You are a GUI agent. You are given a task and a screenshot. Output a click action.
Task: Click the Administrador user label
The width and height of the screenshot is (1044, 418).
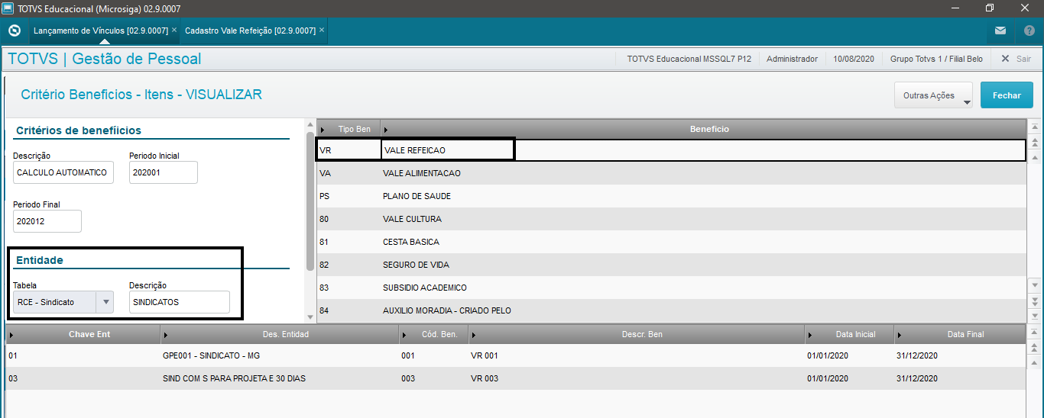(x=792, y=59)
